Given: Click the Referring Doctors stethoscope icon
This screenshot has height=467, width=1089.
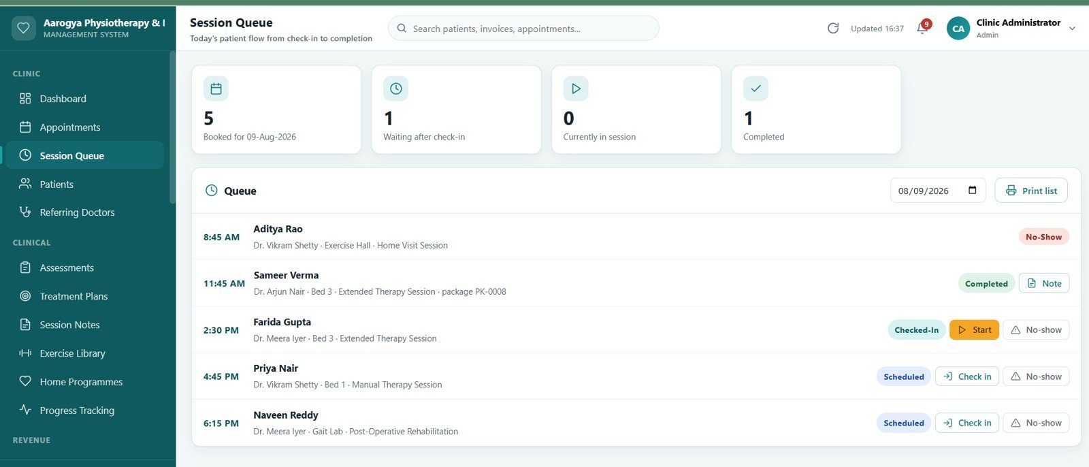Looking at the screenshot, I should click(x=25, y=212).
